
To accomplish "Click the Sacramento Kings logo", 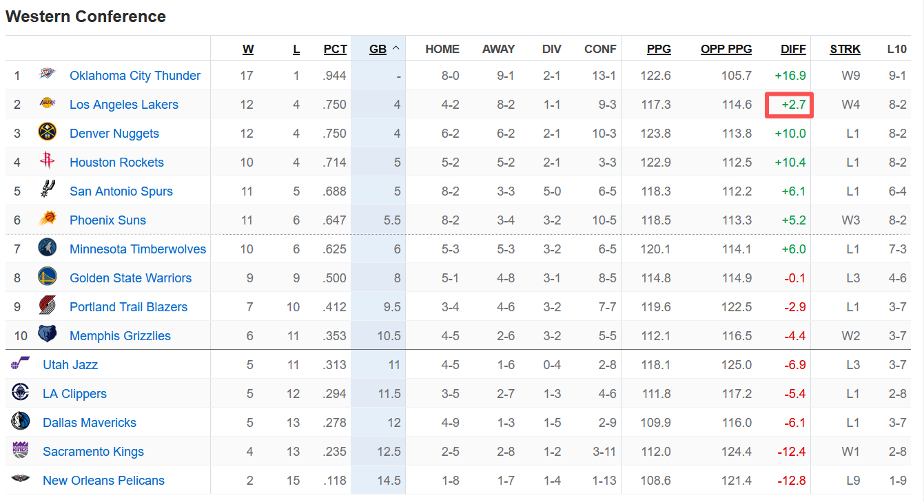I will [21, 451].
